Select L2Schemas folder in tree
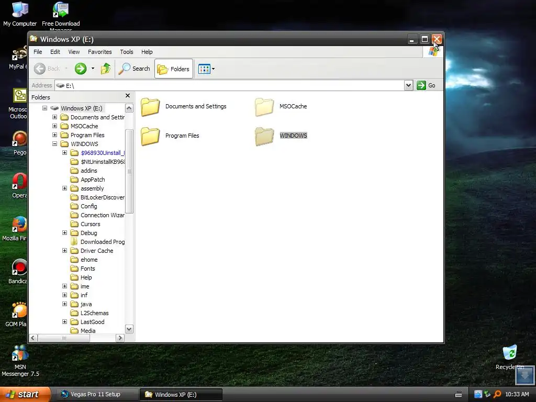 tap(90, 313)
